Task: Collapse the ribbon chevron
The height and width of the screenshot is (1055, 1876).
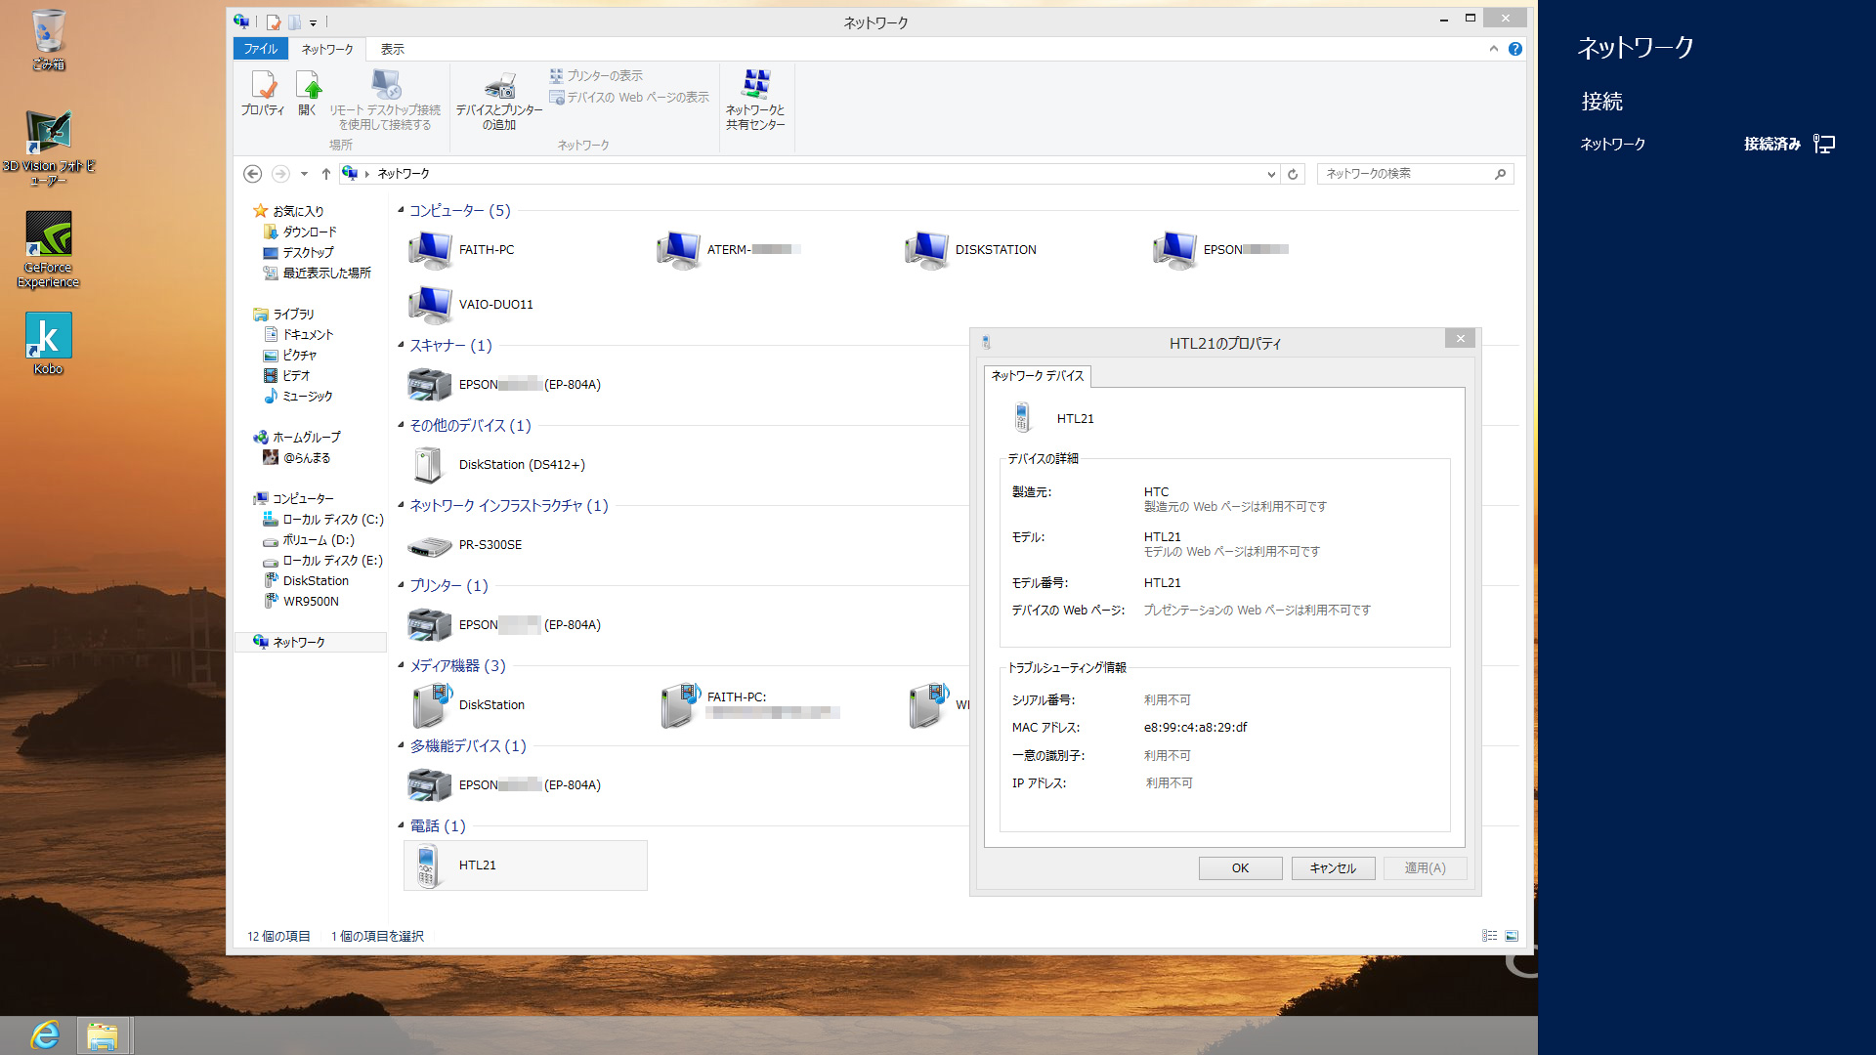Action: click(x=1494, y=49)
